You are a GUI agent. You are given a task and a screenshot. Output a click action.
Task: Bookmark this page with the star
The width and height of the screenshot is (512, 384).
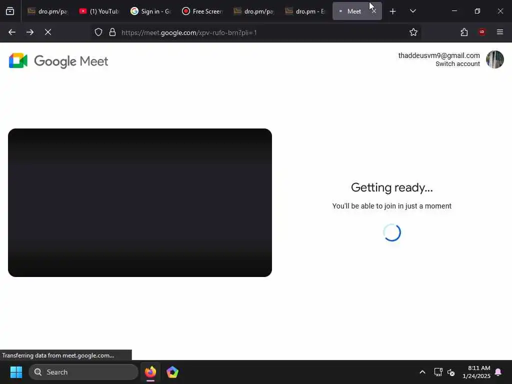tap(413, 32)
